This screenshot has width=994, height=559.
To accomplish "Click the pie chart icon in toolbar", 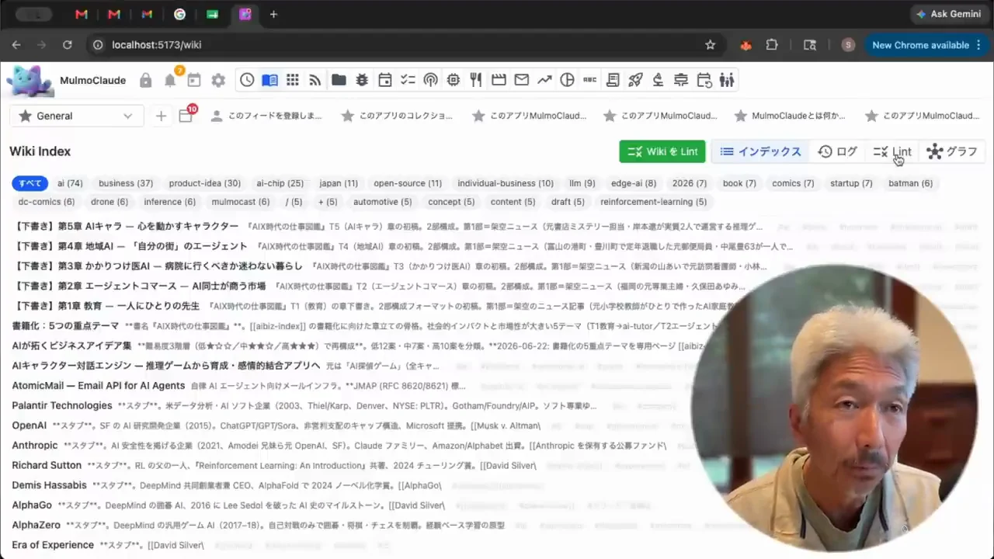I will pyautogui.click(x=567, y=80).
